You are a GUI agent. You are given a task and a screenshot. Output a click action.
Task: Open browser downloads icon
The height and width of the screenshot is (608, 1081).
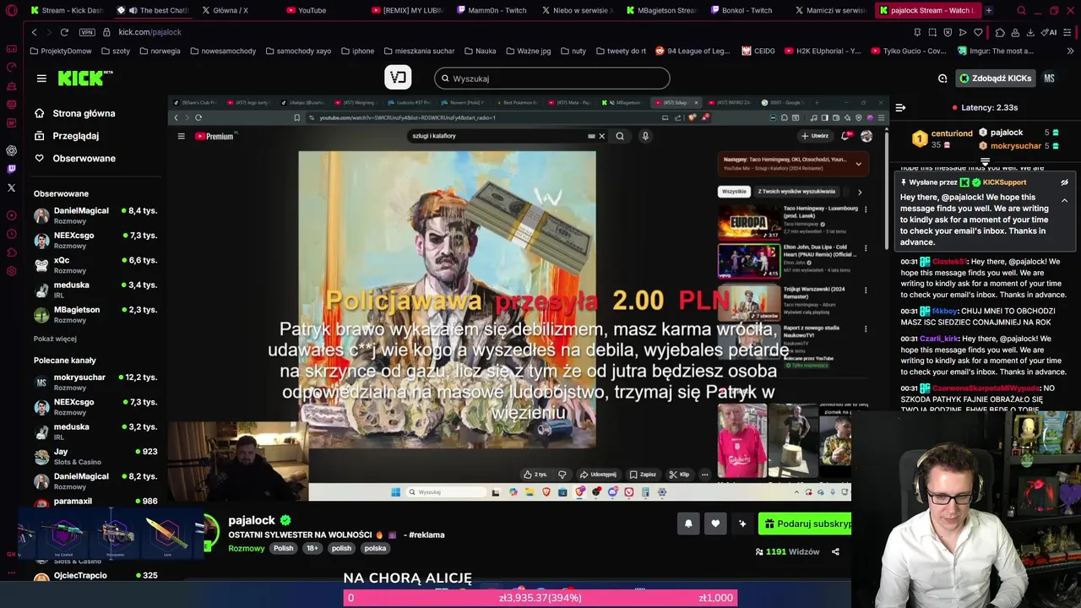1030,32
